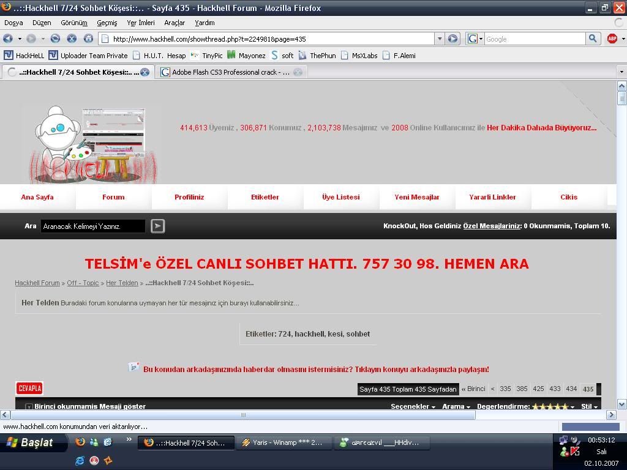Viewport: 627px width, 470px height.
Task: Open the Dosya menu
Action: coord(13,23)
